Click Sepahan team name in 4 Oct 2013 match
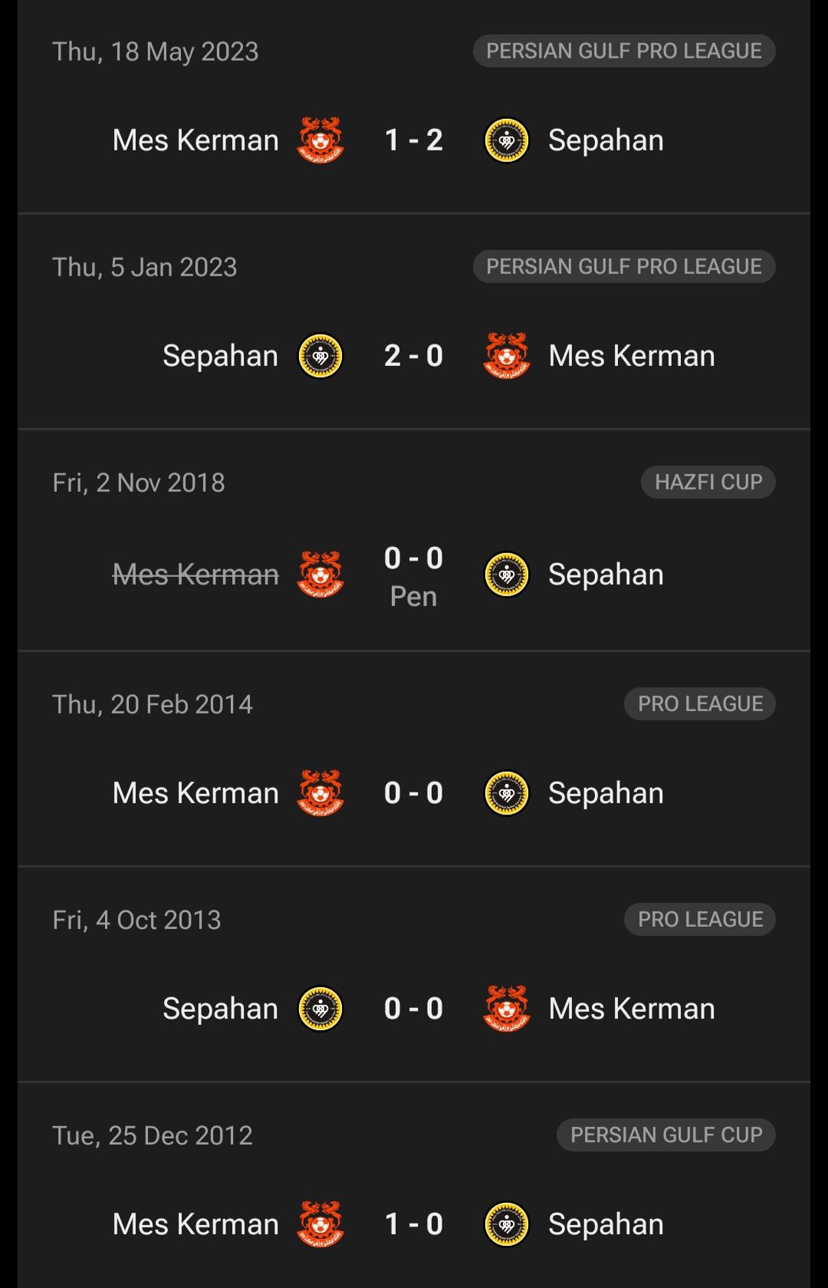 click(220, 1009)
